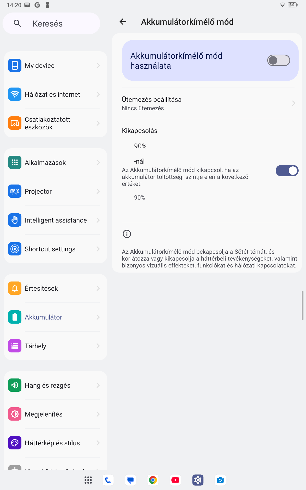
Task: Tap the info icon above the description
Action: tap(127, 234)
